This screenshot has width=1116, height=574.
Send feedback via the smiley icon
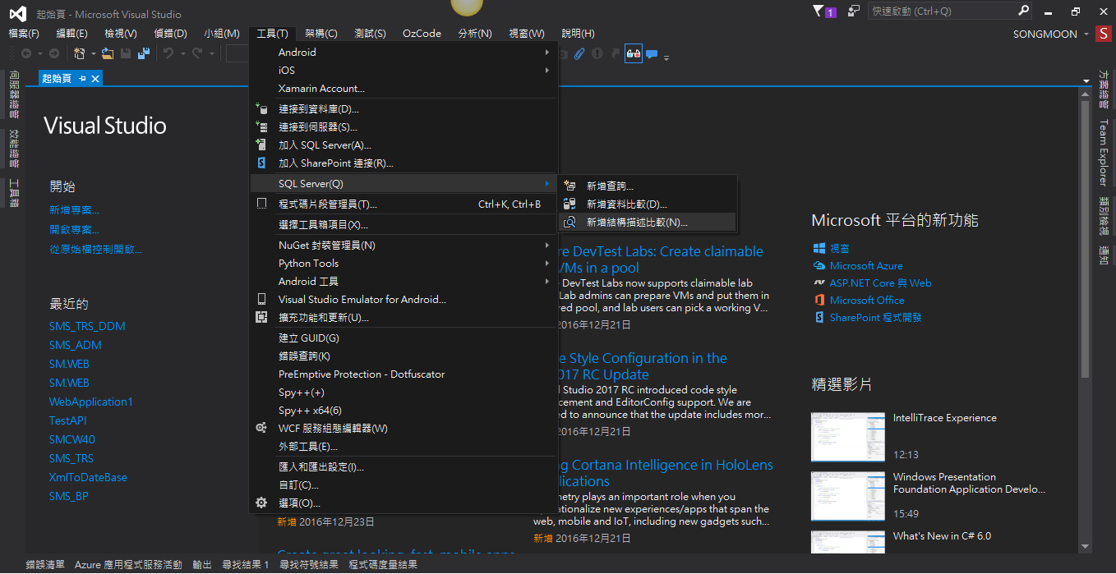click(851, 11)
